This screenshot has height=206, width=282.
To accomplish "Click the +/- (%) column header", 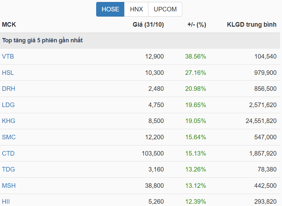I will (197, 25).
